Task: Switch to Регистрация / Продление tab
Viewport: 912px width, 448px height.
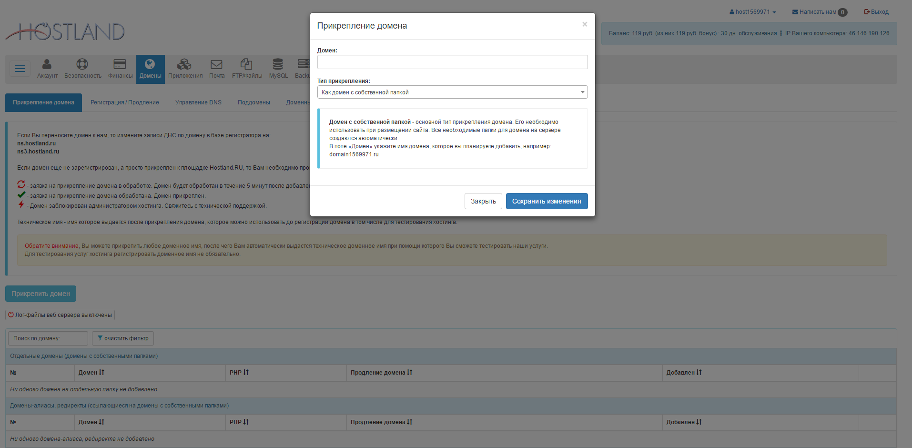Action: point(125,102)
